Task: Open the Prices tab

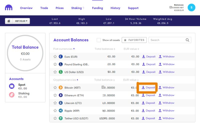Action: coord(59,8)
